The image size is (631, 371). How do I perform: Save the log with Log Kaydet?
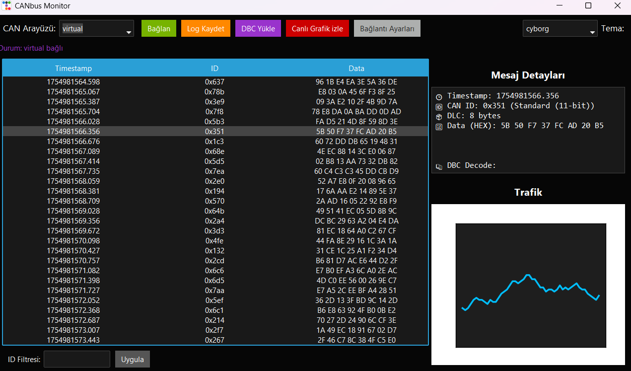point(205,28)
